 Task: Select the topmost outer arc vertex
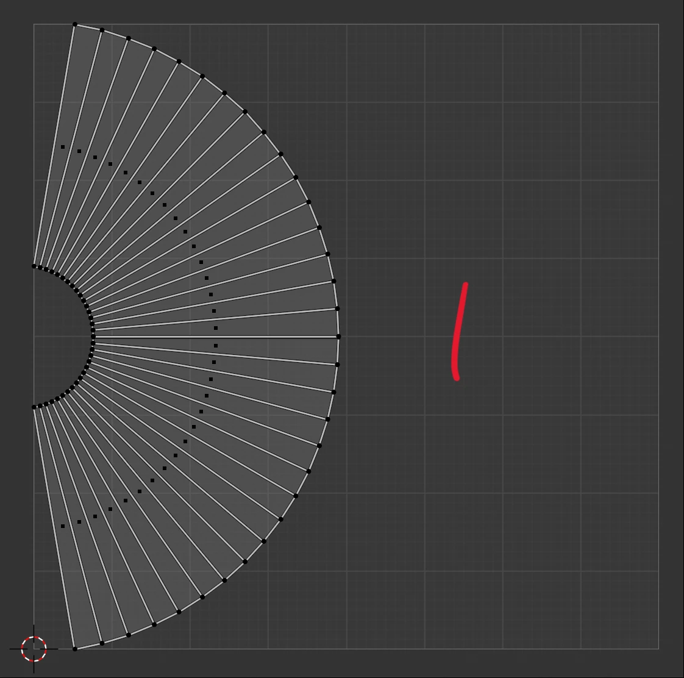(75, 24)
